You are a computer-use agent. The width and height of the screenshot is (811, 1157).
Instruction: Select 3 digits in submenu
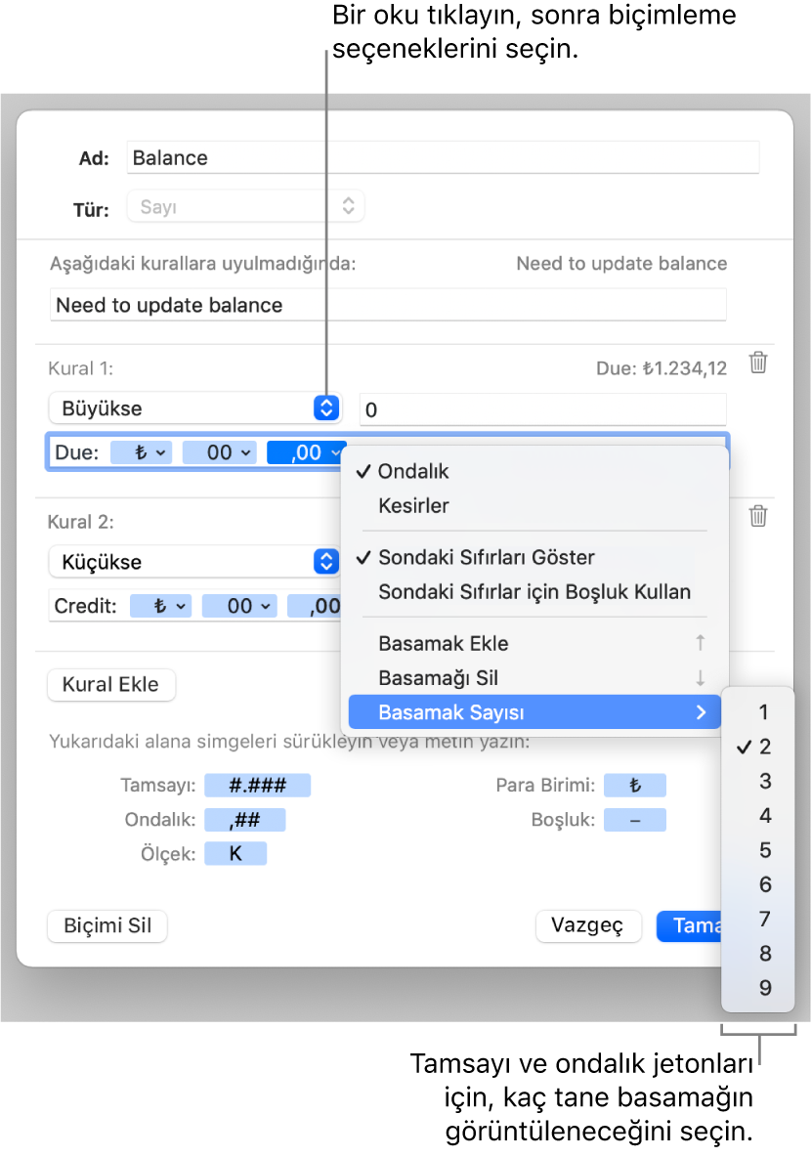(758, 781)
